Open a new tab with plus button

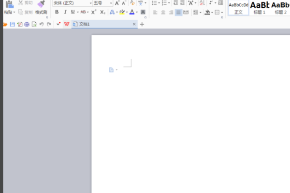(x=142, y=24)
